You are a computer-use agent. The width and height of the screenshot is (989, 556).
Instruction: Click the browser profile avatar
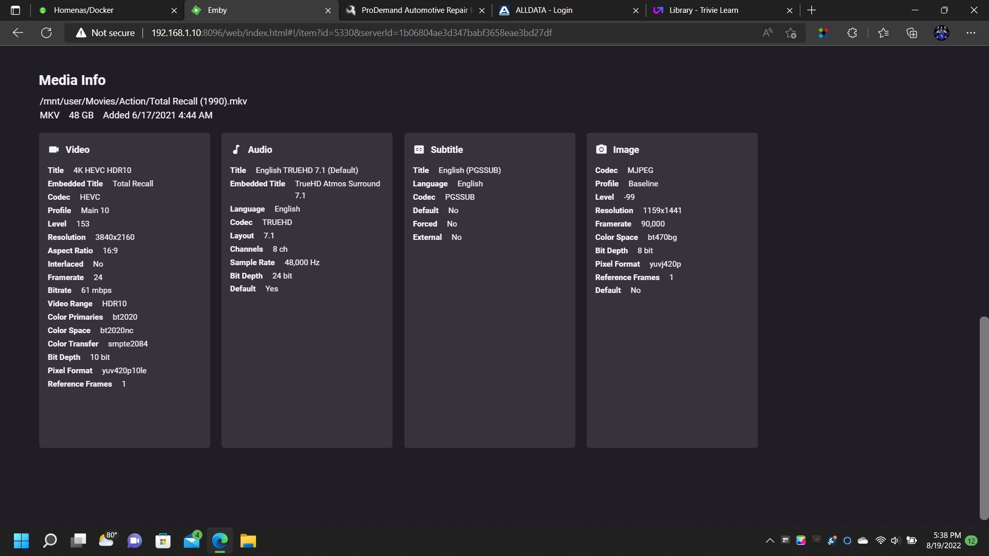[x=941, y=33]
